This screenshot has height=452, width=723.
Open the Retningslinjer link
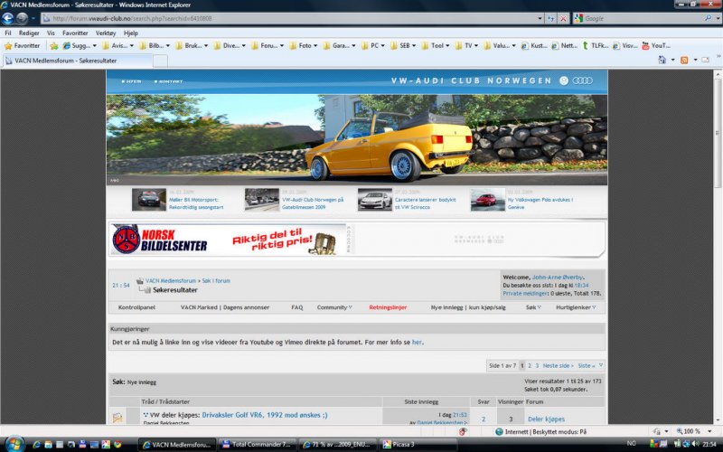pyautogui.click(x=388, y=307)
